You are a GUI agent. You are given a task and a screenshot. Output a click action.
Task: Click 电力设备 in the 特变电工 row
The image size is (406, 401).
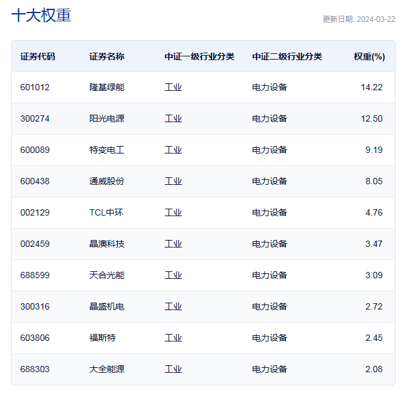tap(270, 150)
